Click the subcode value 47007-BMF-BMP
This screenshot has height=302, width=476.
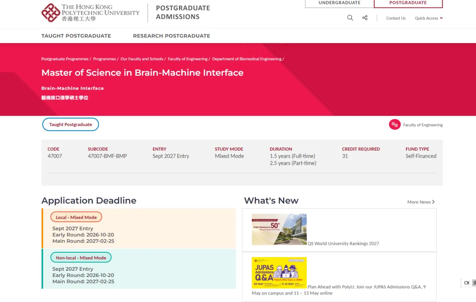pyautogui.click(x=108, y=156)
